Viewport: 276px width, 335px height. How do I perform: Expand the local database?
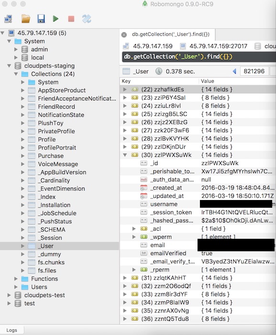tap(16, 57)
